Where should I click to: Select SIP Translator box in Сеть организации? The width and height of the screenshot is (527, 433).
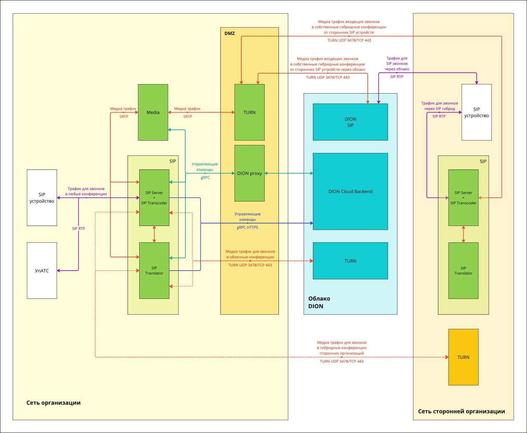[x=154, y=271]
